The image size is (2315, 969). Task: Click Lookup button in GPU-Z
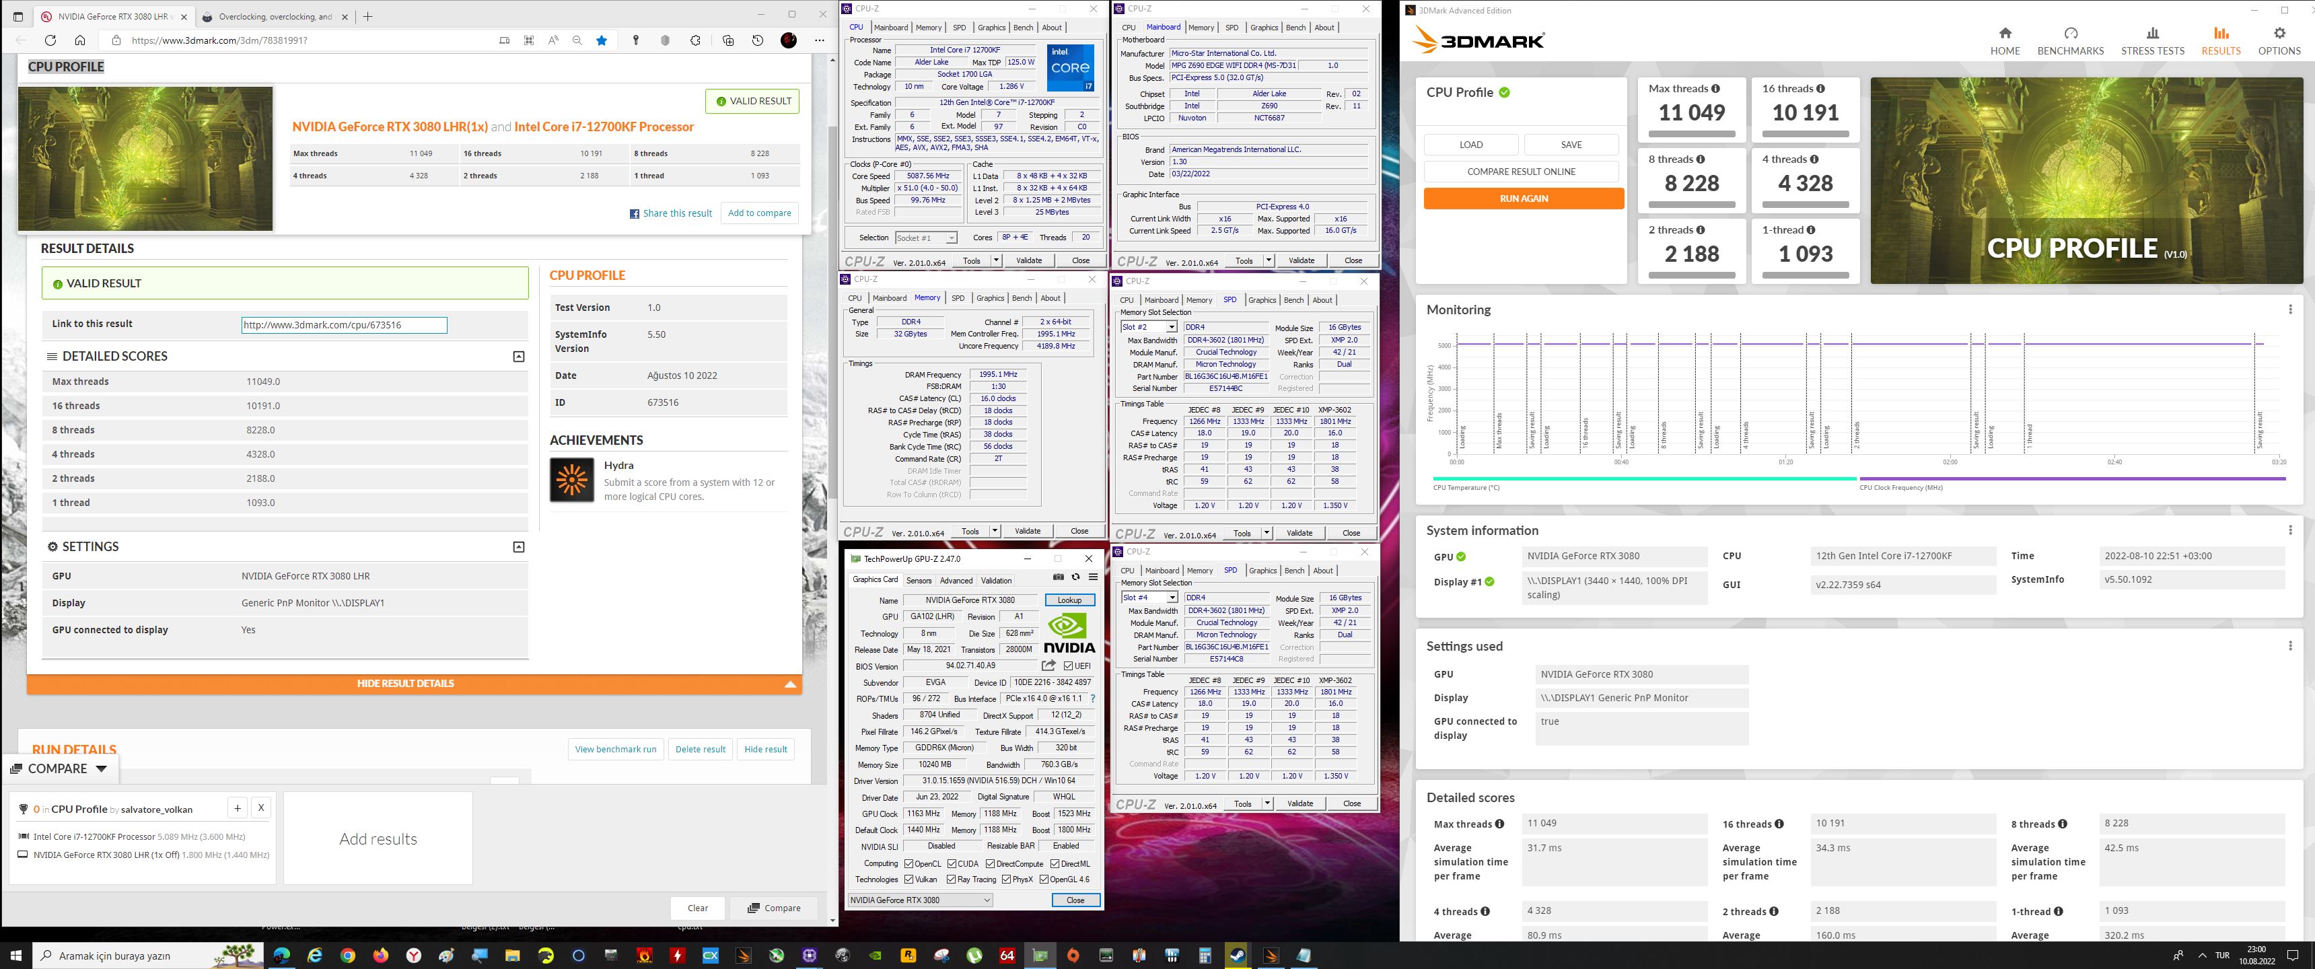click(1069, 600)
